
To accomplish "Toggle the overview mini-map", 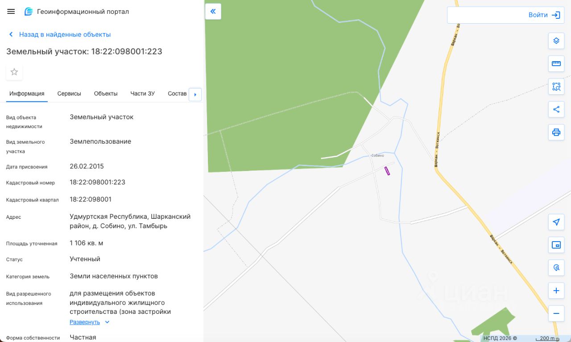I will click(x=556, y=245).
